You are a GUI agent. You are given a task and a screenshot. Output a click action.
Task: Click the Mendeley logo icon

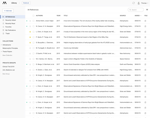pos(4,3)
